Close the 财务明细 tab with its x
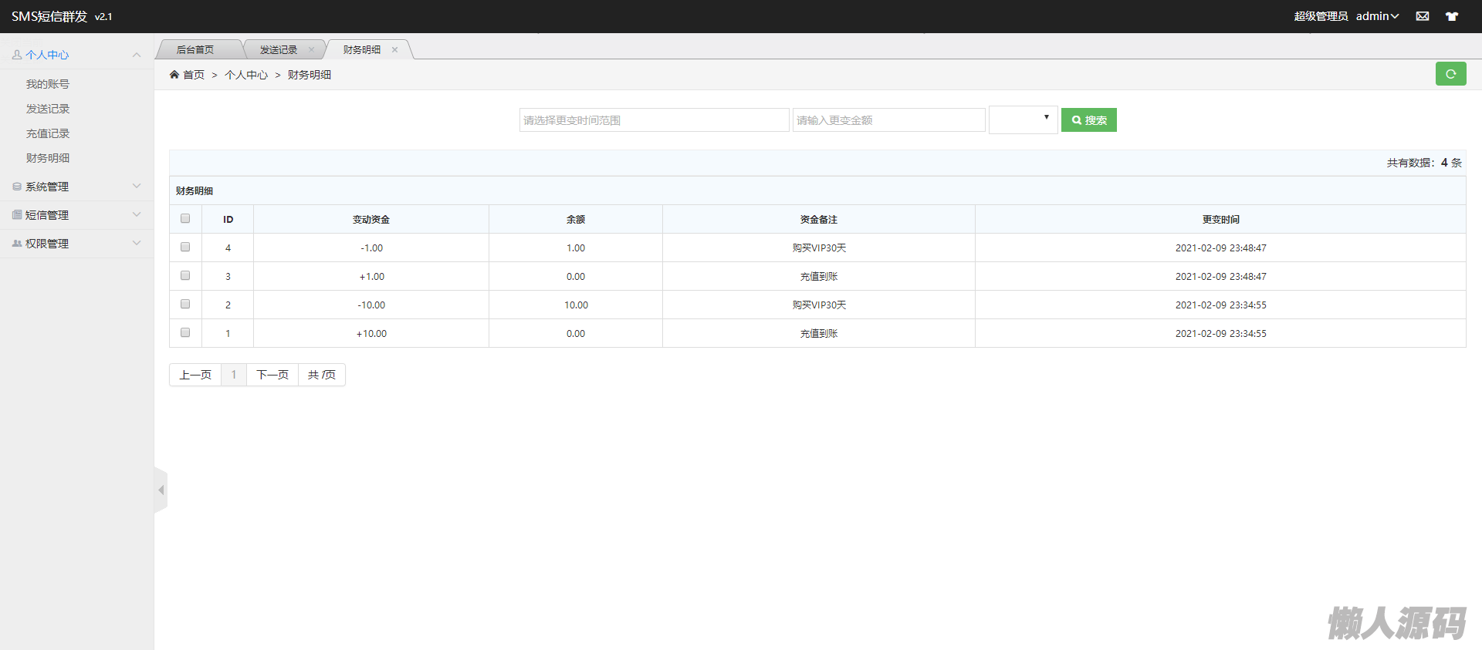 coord(394,50)
